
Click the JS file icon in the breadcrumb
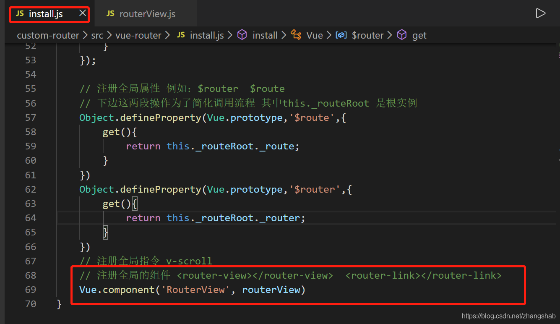(181, 35)
